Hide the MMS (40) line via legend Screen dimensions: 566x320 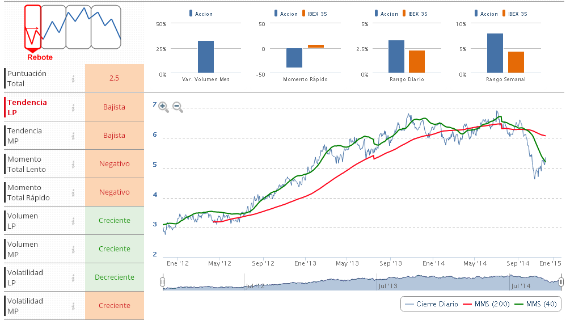(x=537, y=304)
